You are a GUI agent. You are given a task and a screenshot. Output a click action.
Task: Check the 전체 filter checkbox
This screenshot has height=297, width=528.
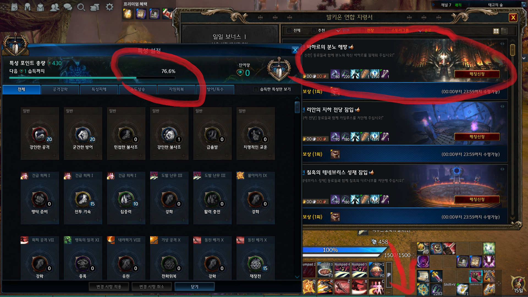pyautogui.click(x=289, y=31)
